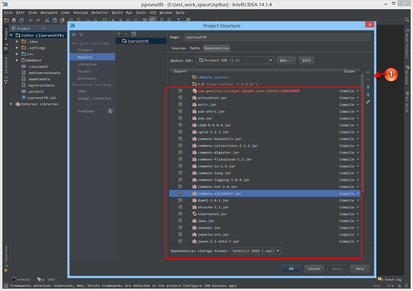Move the dependency down with the blue down arrow
This screenshot has height=291, width=413.
(368, 95)
